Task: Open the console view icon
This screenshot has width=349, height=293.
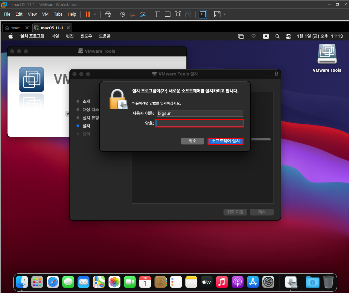Action: pos(202,15)
